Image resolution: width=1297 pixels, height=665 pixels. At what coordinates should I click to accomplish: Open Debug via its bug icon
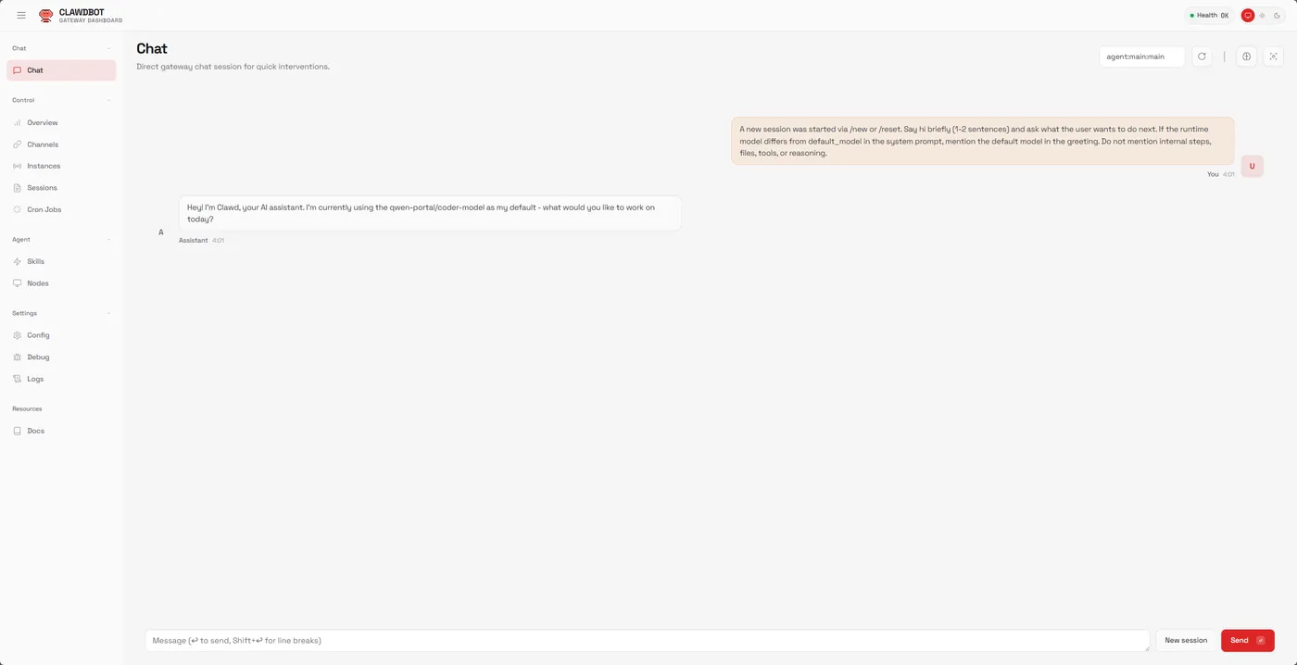(18, 357)
